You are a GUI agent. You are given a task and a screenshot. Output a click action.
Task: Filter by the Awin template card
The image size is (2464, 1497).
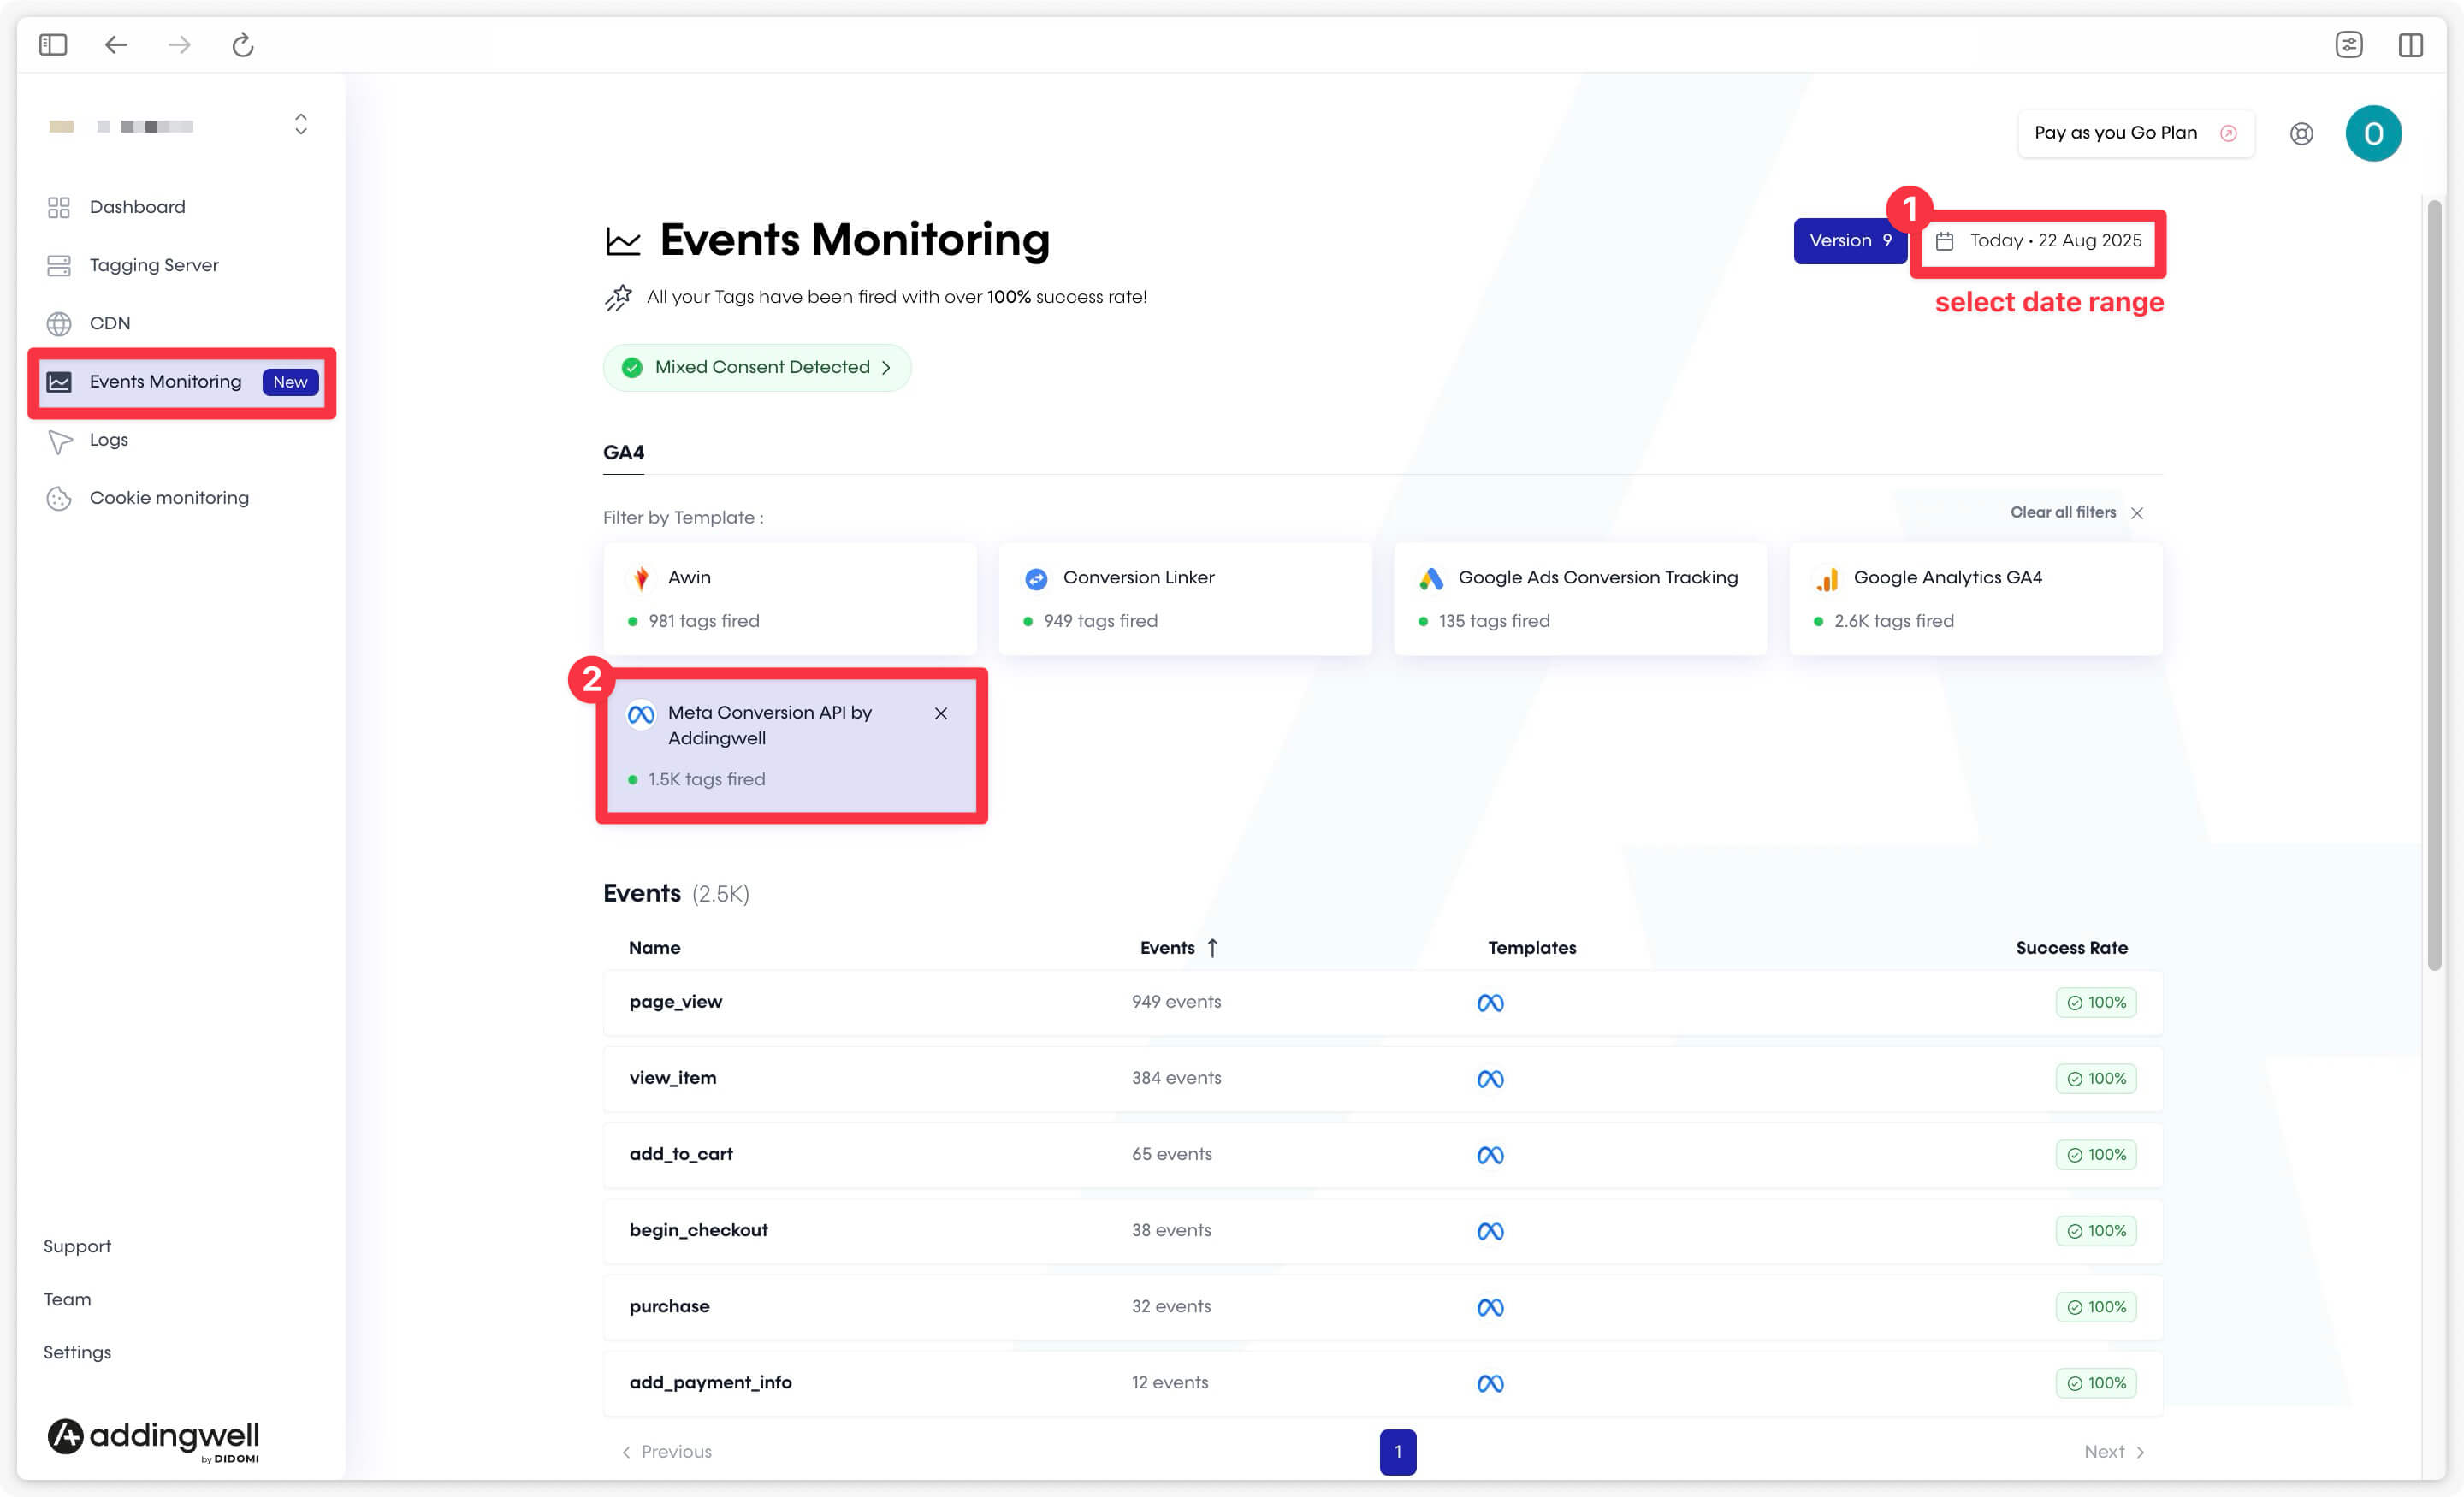click(x=789, y=599)
